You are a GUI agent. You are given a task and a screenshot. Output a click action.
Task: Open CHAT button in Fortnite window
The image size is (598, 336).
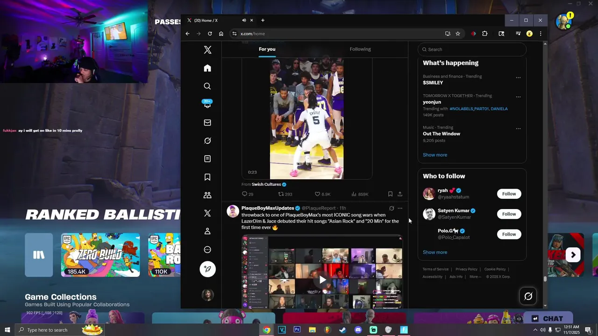(x=548, y=319)
